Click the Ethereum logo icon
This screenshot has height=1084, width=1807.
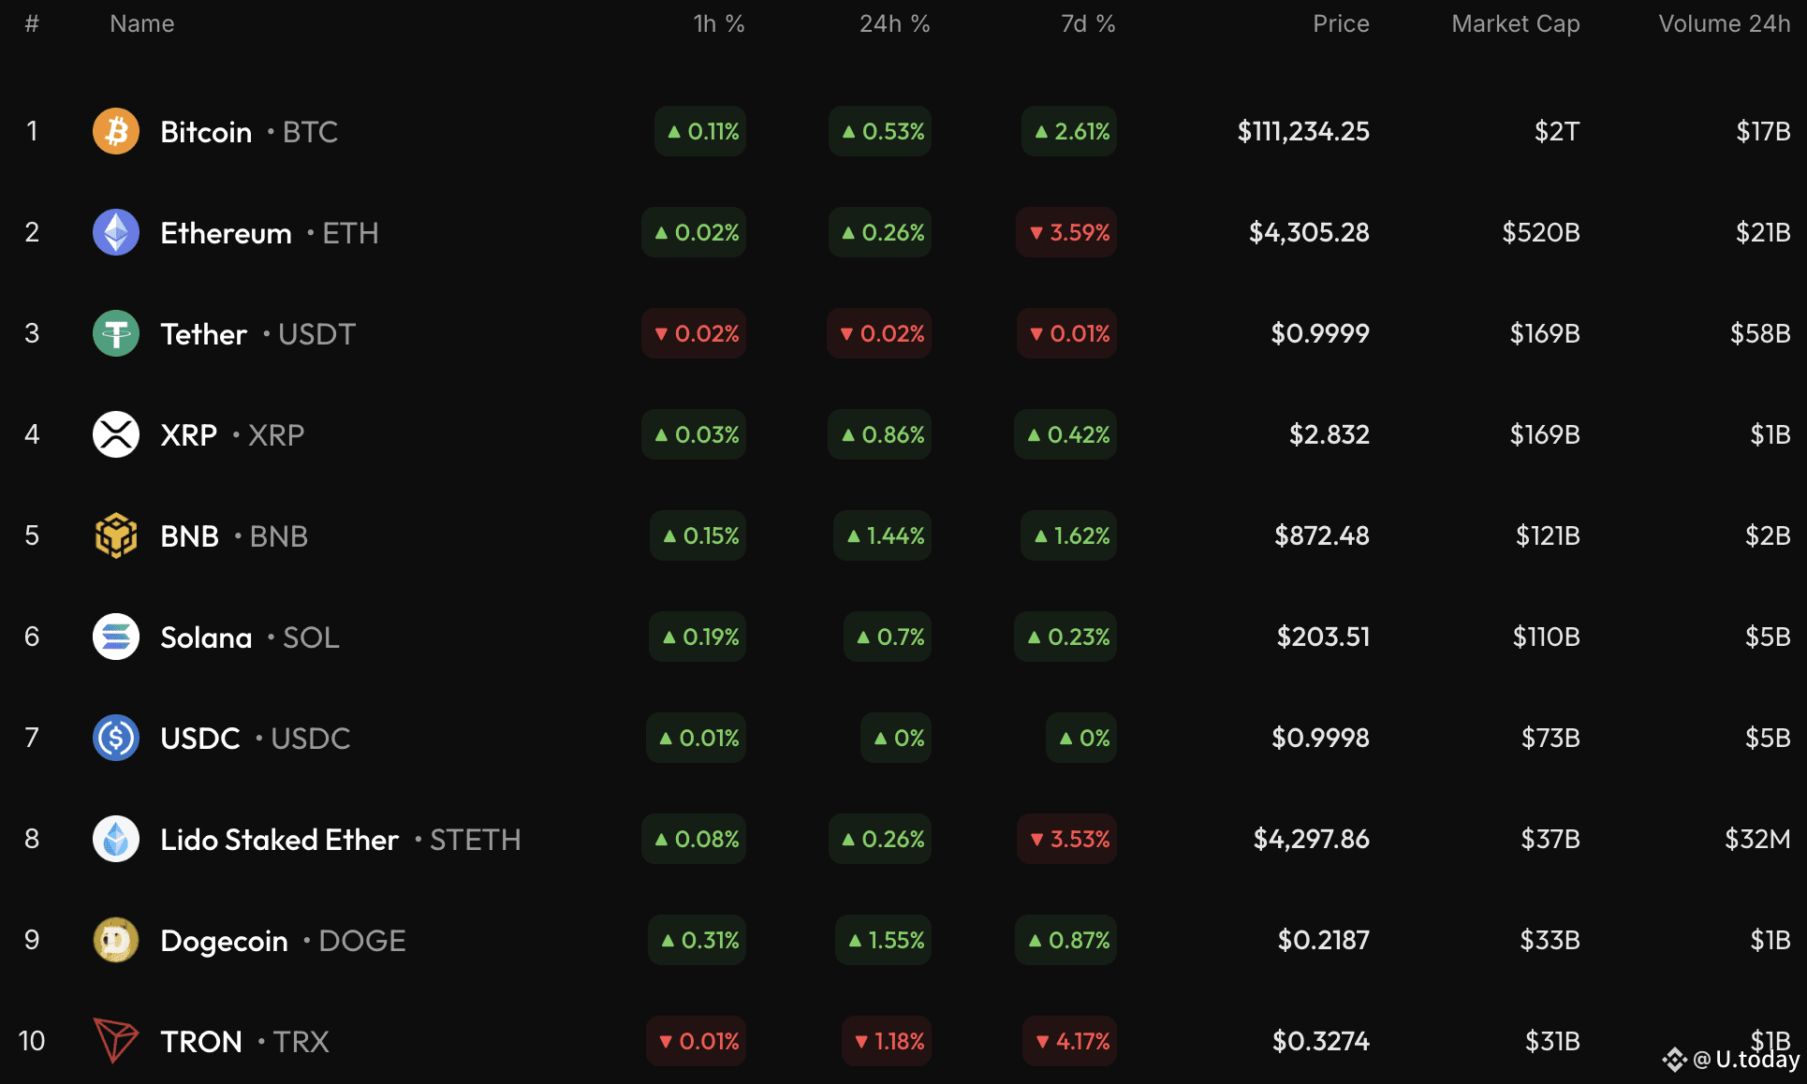point(116,232)
